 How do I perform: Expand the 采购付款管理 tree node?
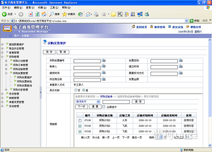[x=6, y=90]
